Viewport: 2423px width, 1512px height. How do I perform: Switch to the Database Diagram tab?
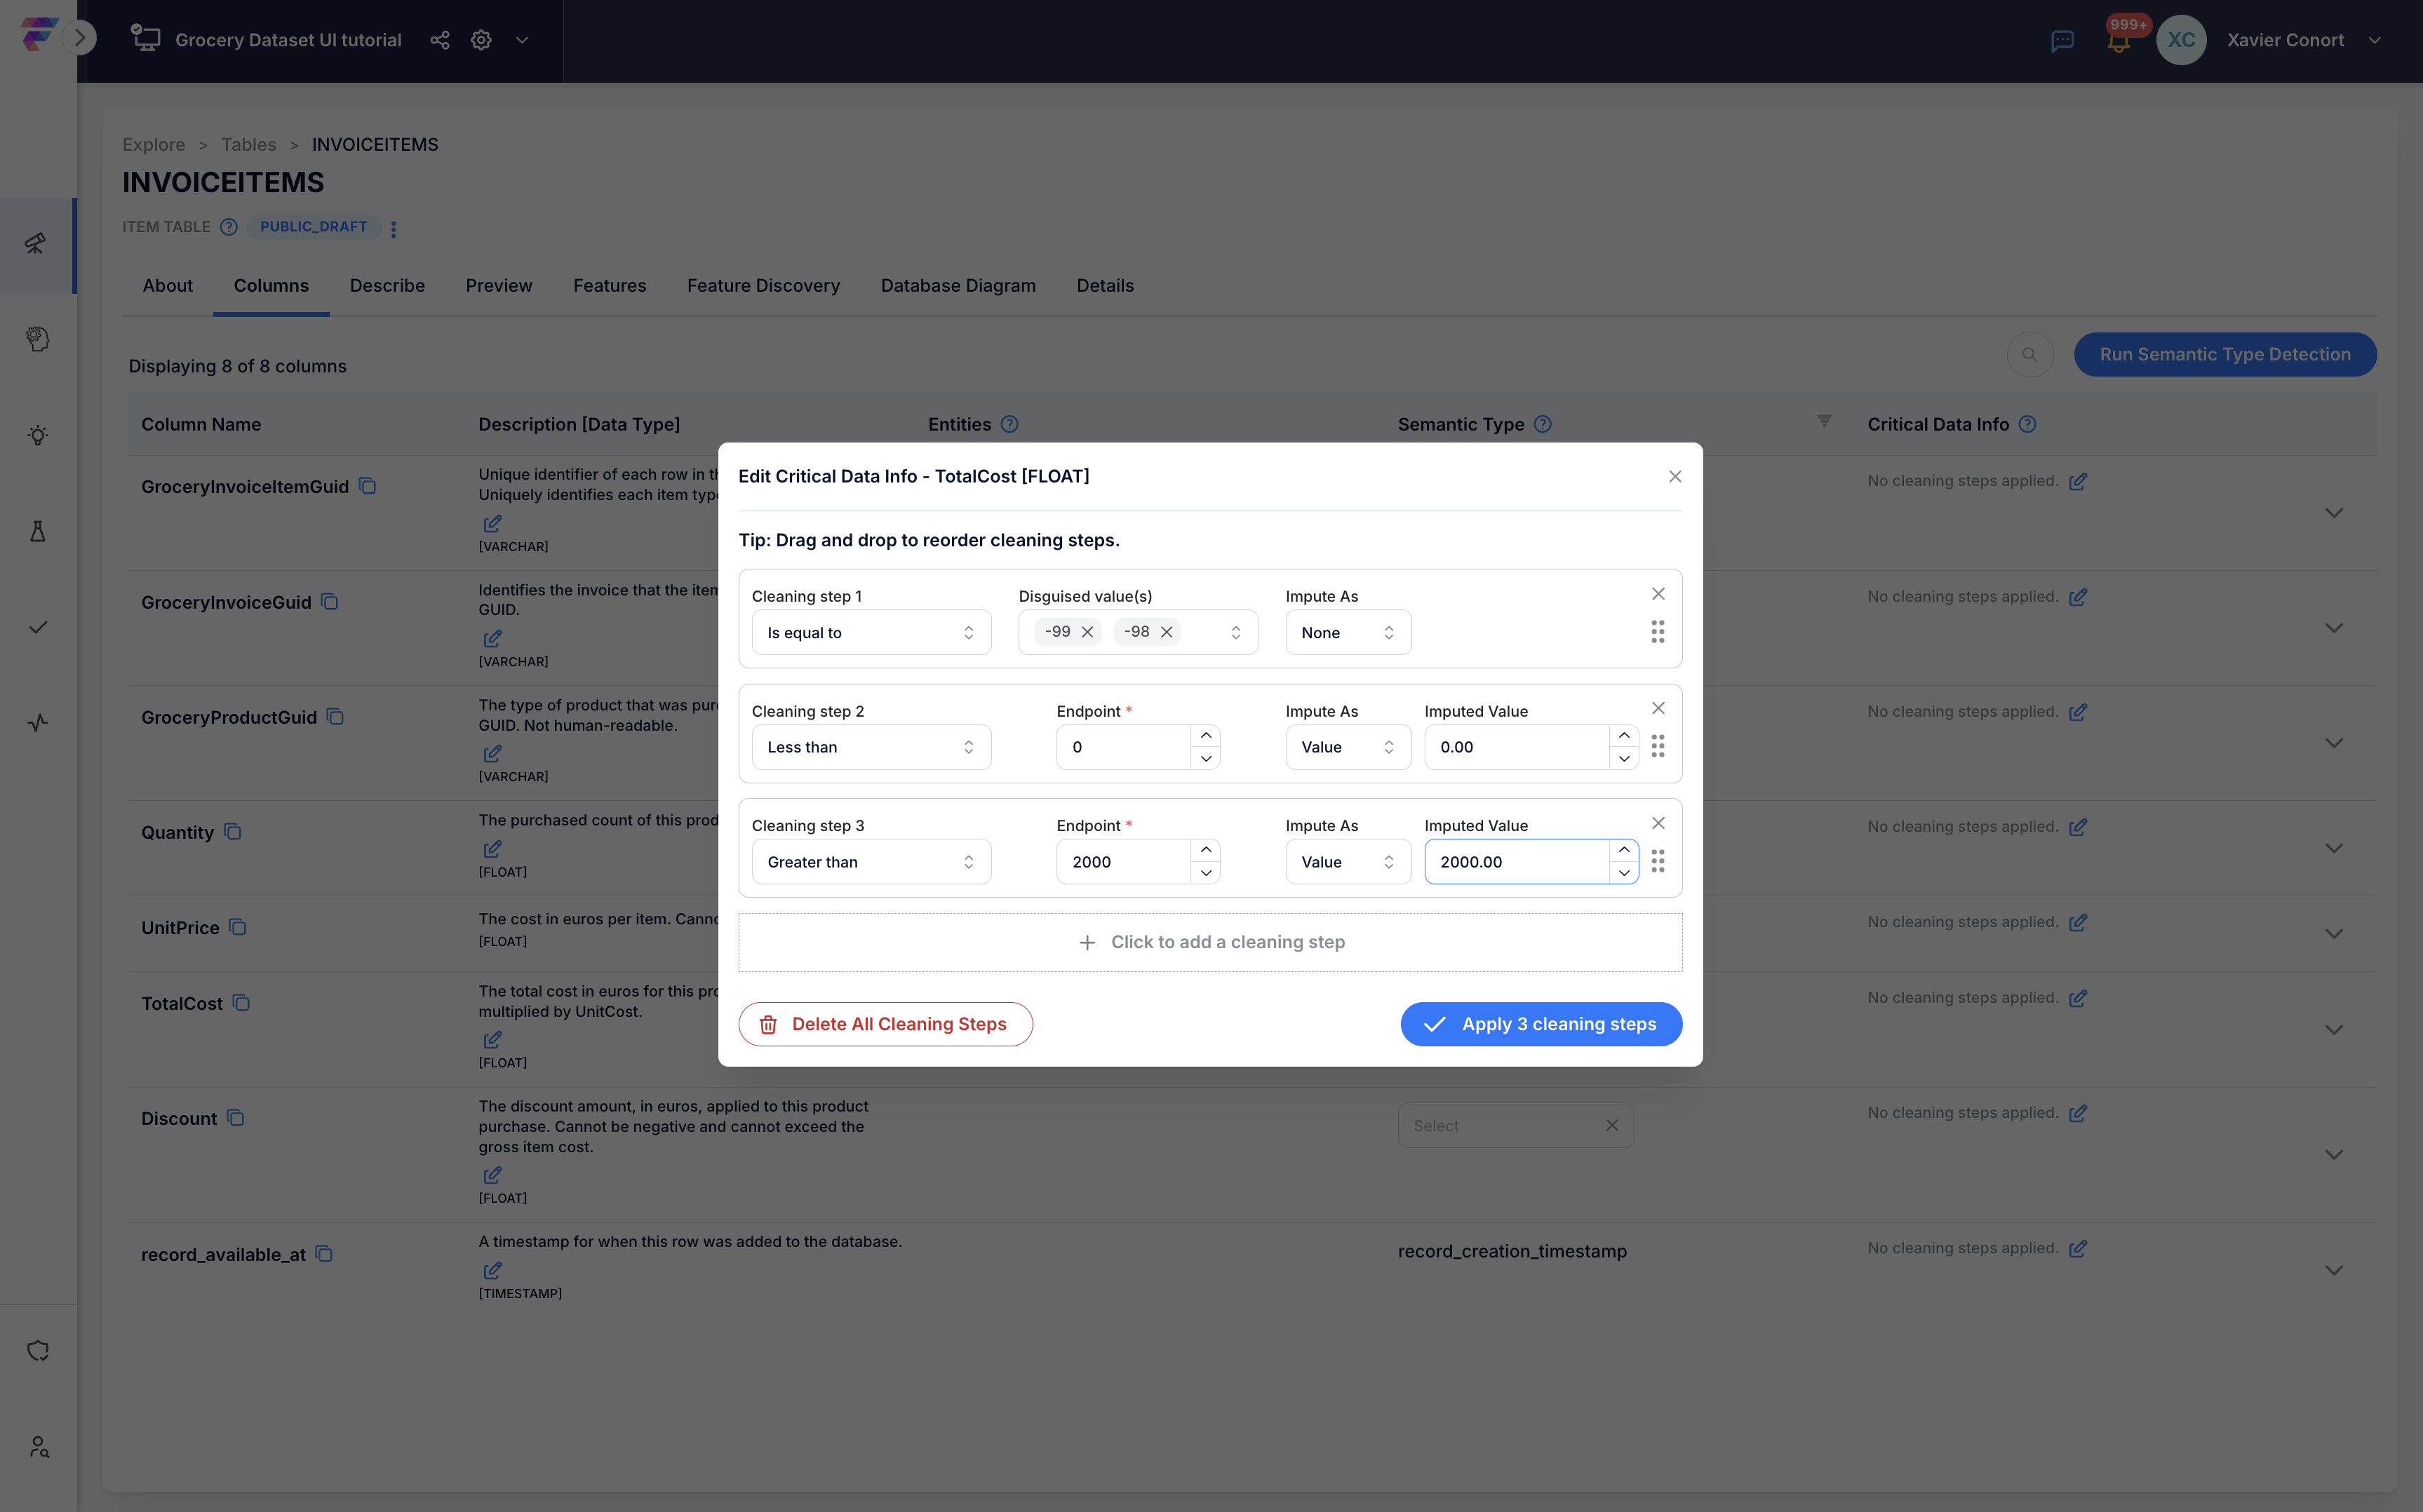[958, 286]
